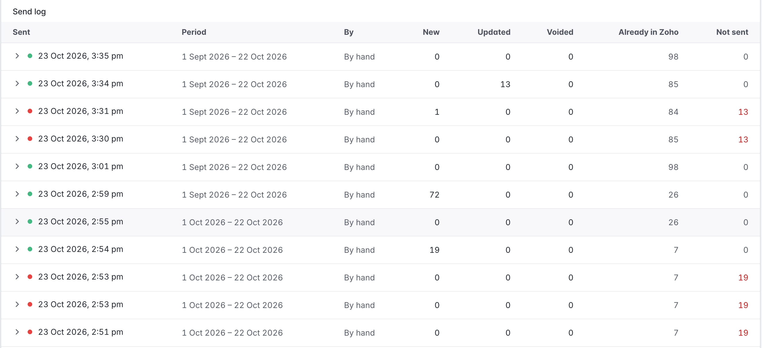Expand the 3:31 pm send log row

[17, 111]
